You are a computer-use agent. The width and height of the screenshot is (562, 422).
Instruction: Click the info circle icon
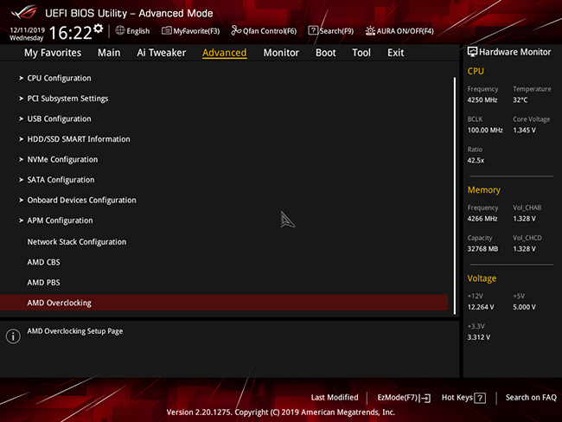click(x=13, y=336)
